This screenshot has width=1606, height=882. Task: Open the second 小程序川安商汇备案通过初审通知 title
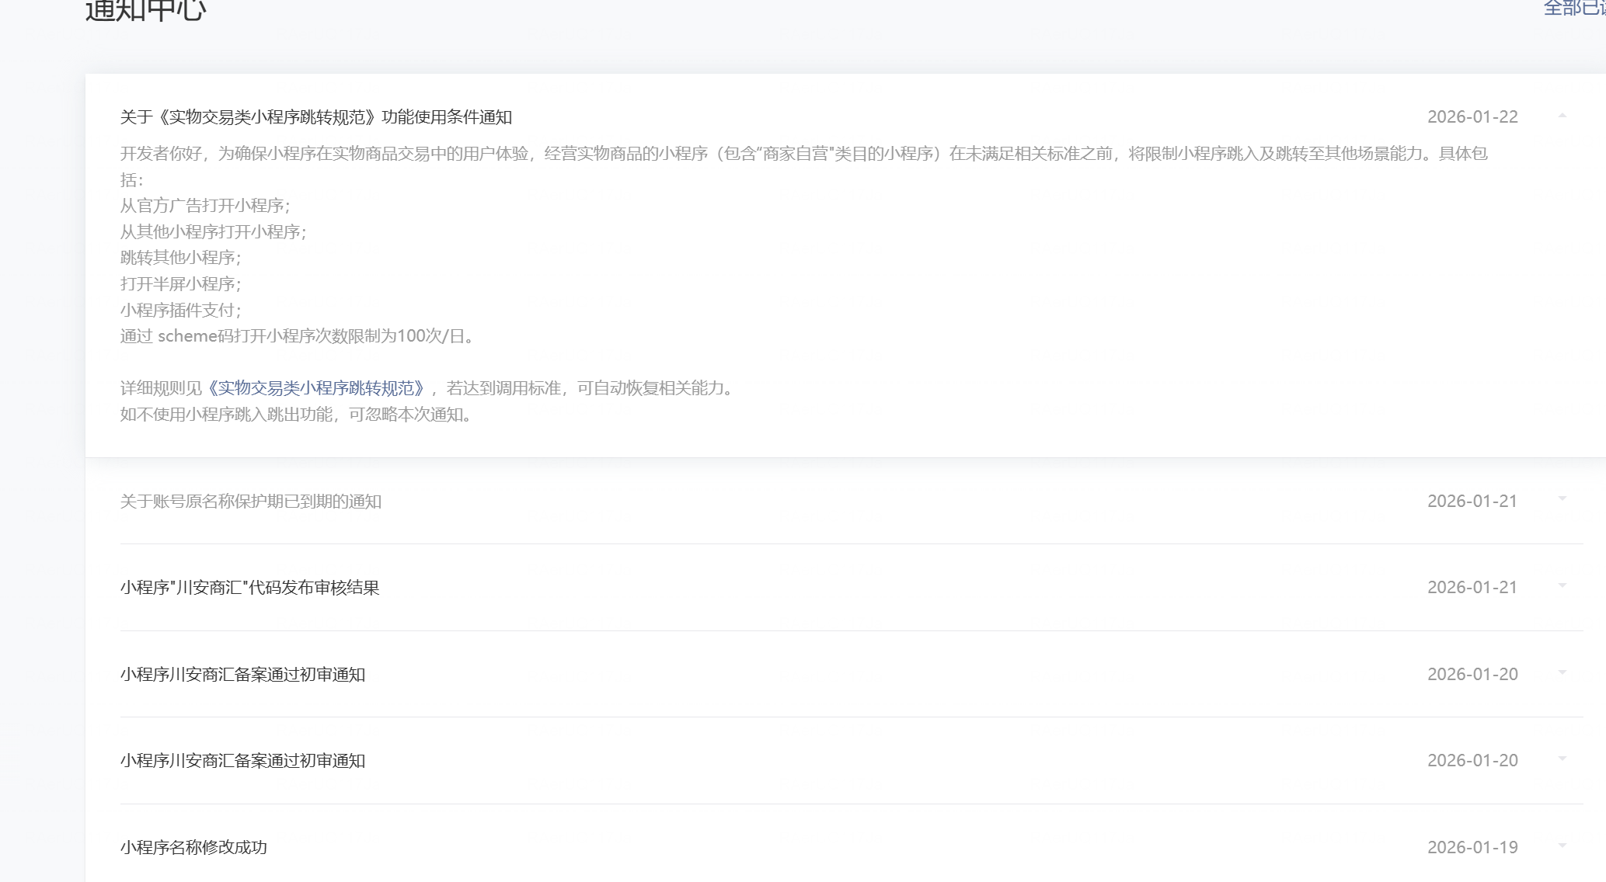click(x=242, y=761)
